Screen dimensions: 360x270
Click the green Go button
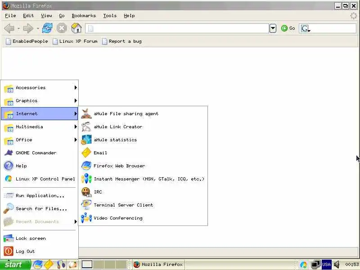(x=288, y=28)
